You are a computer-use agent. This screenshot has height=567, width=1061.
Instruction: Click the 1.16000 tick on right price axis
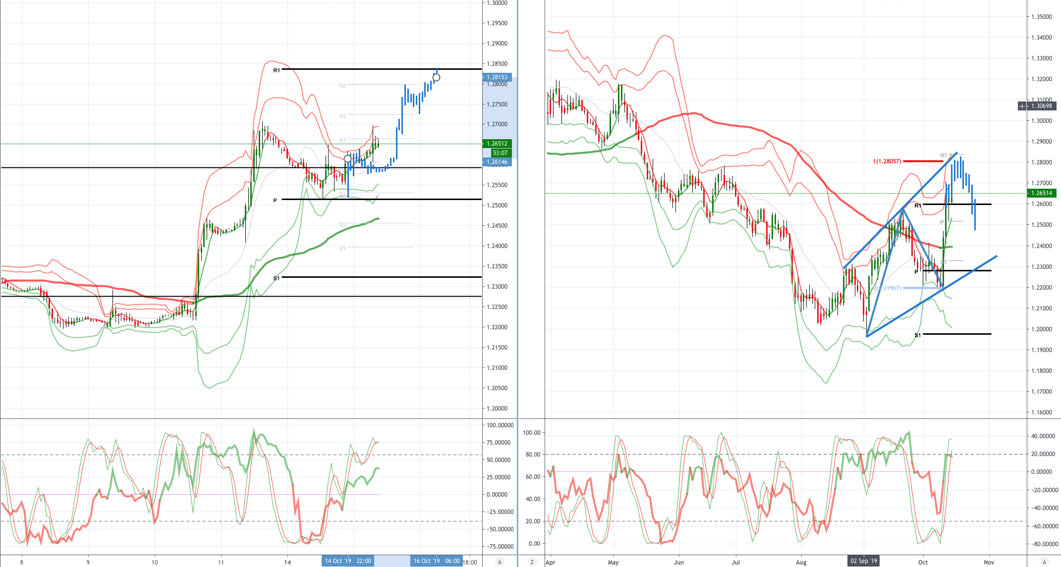click(x=1042, y=412)
